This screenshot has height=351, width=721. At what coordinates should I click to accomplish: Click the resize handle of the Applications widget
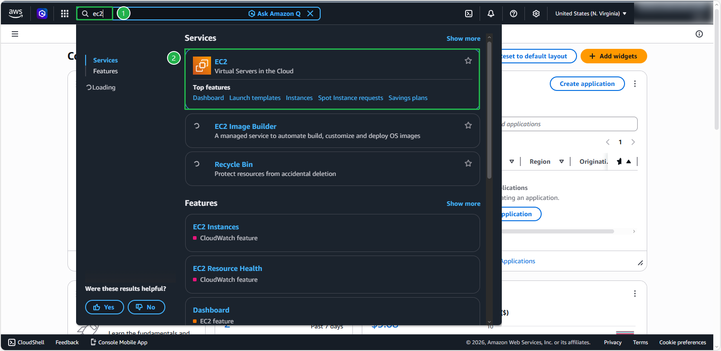640,263
